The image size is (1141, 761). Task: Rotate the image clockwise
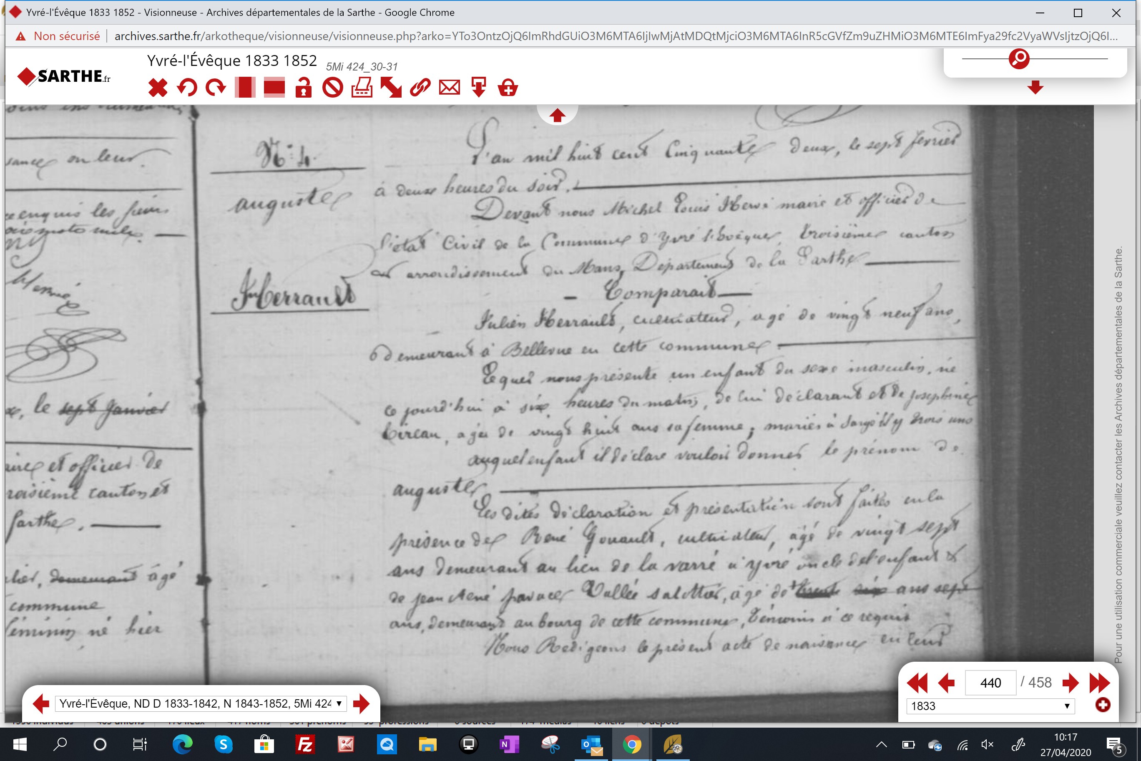[216, 88]
